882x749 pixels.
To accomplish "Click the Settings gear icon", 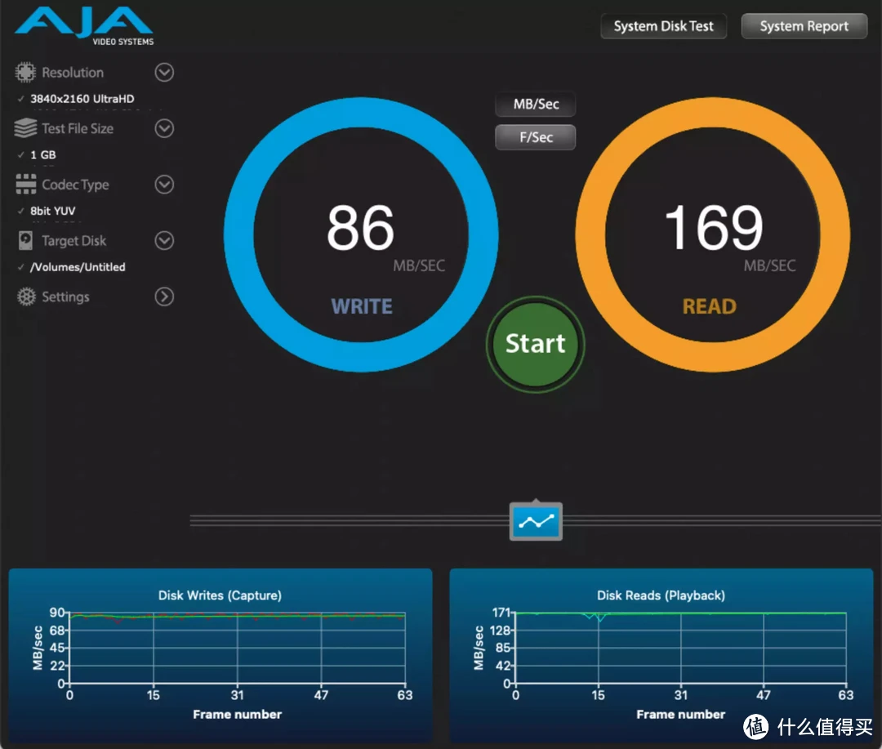I will [26, 296].
